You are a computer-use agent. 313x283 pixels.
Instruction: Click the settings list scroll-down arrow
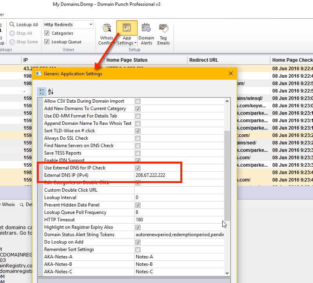click(x=227, y=273)
